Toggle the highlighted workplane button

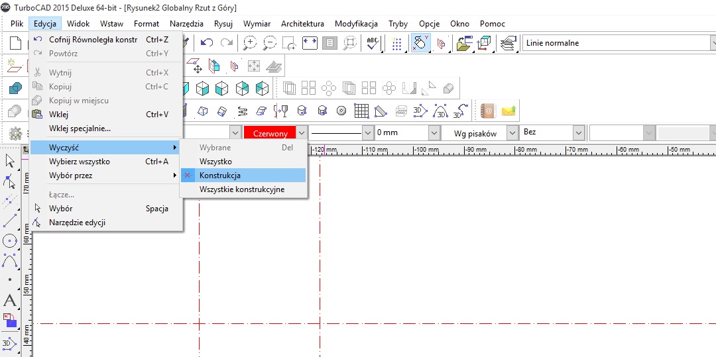click(x=420, y=43)
